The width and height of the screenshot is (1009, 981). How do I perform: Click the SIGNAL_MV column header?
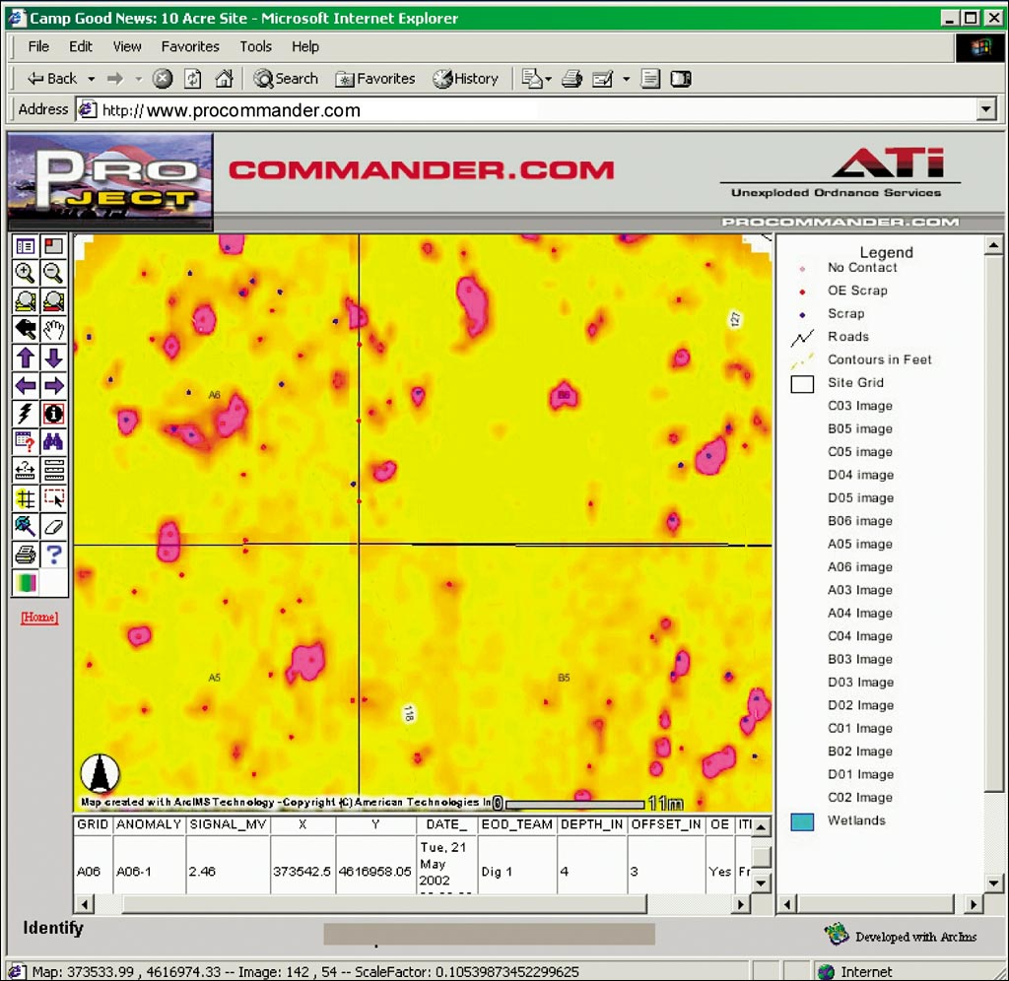click(228, 824)
